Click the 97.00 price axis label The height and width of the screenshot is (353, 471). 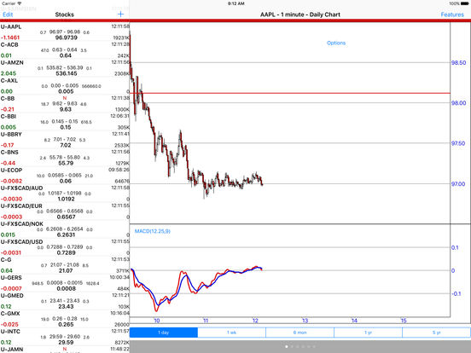[459, 183]
